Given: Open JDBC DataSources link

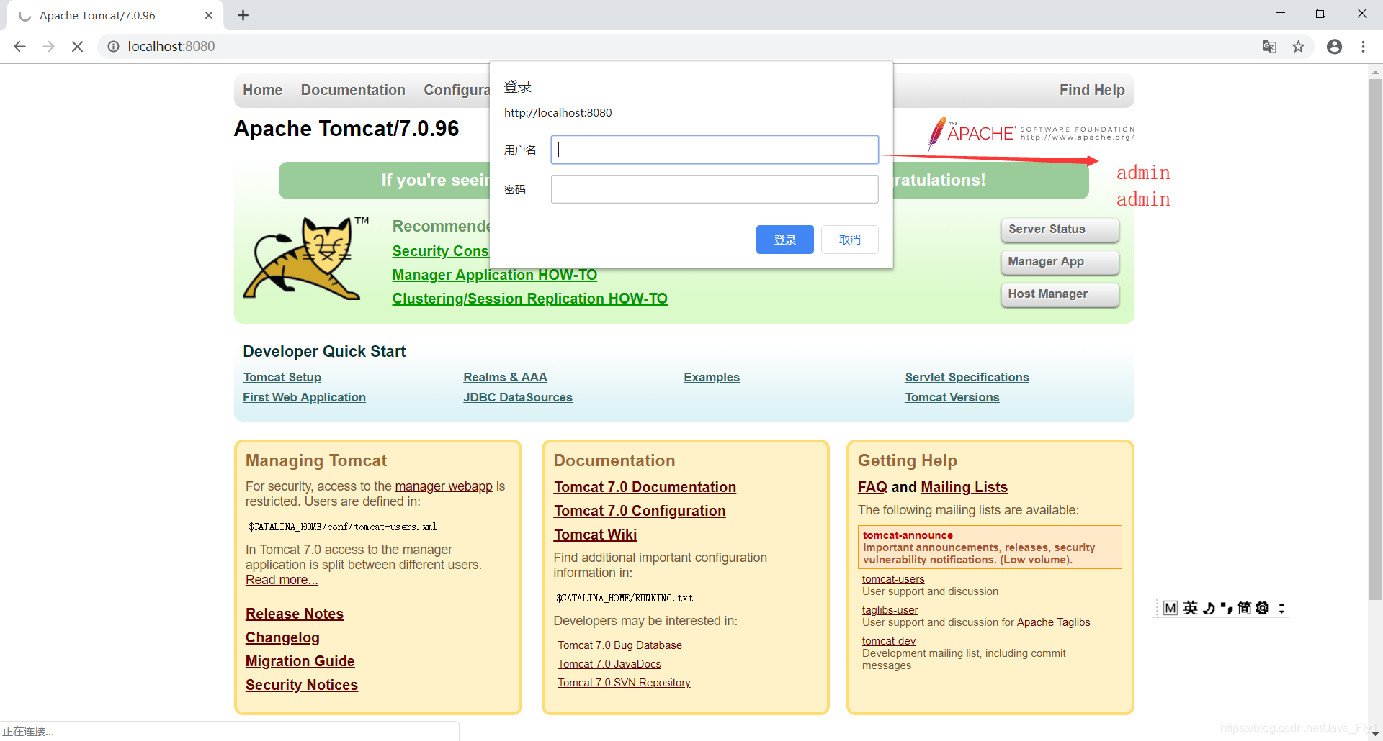Looking at the screenshot, I should tap(517, 397).
